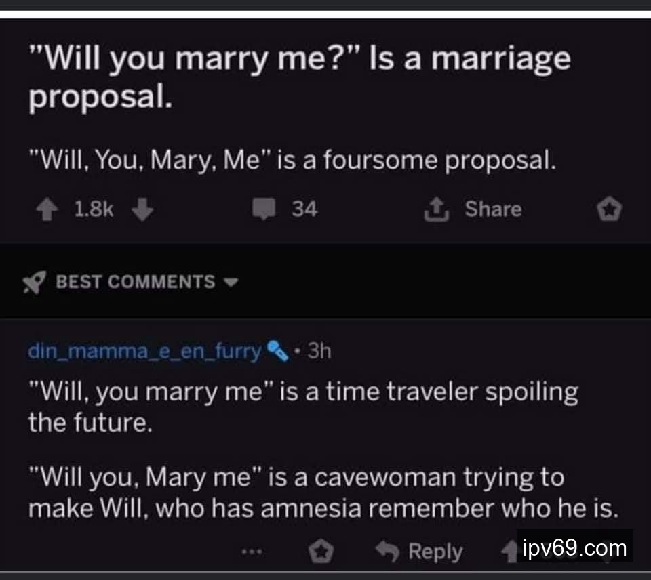The height and width of the screenshot is (580, 651).
Task: Open the din_mamma_e_en_furry user profile
Action: [144, 351]
